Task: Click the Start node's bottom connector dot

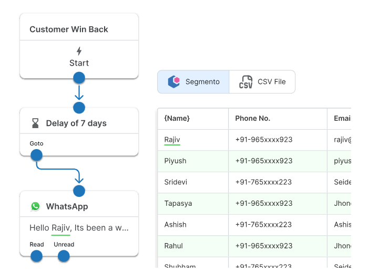Action: pos(79,78)
